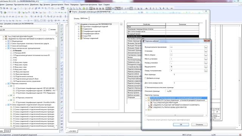
Task: Open the Вставить menu
Action: 47,5
